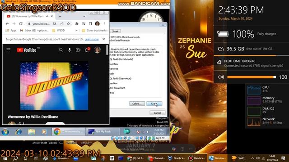Screen dimensions: 289x162
Task: Expand the host system tray chevron
Action: pos(252,158)
